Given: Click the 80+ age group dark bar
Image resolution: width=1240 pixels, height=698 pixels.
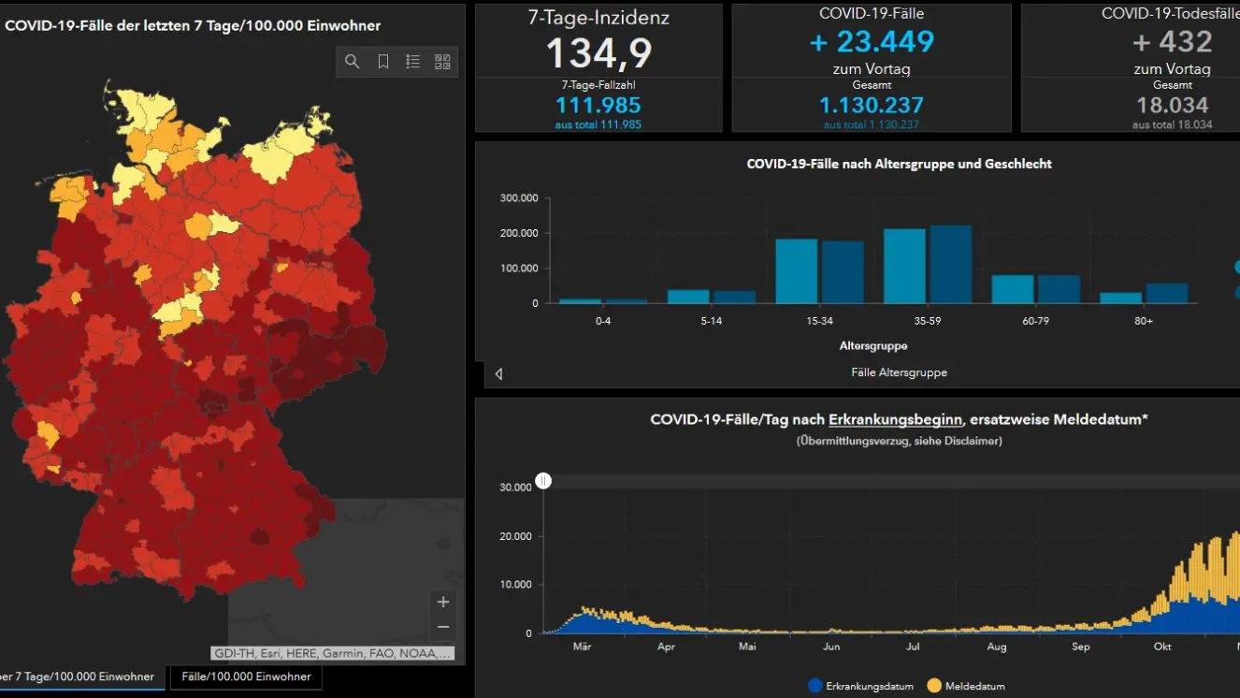Looking at the screenshot, I should [1166, 293].
